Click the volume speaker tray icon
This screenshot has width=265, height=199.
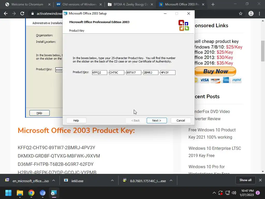234,193
